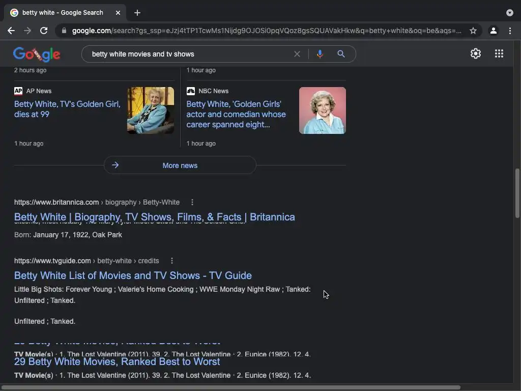The width and height of the screenshot is (521, 391).
Task: Open a new tab with the plus icon
Action: click(137, 13)
